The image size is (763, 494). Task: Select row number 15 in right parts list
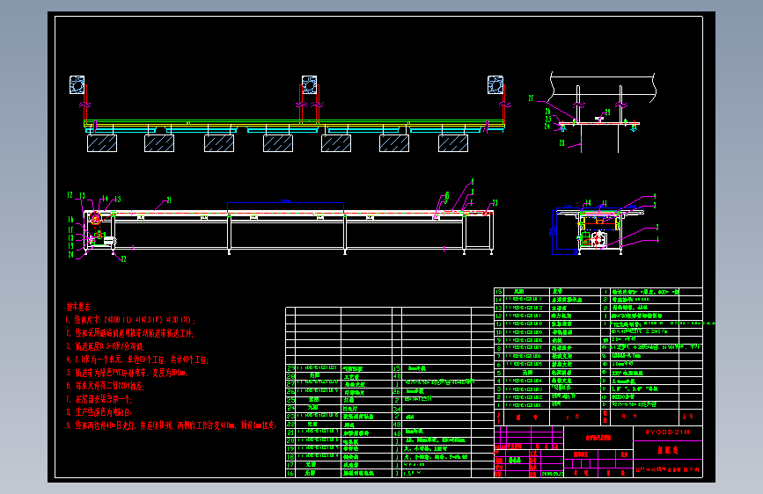click(x=498, y=292)
